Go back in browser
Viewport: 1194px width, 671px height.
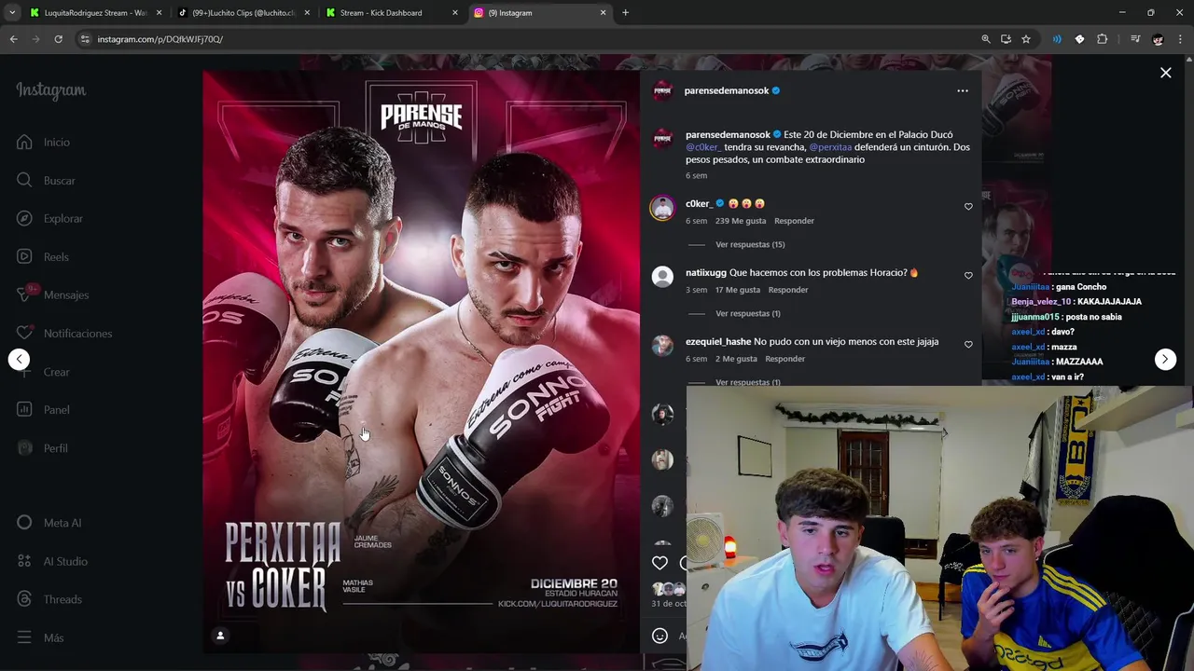point(13,39)
